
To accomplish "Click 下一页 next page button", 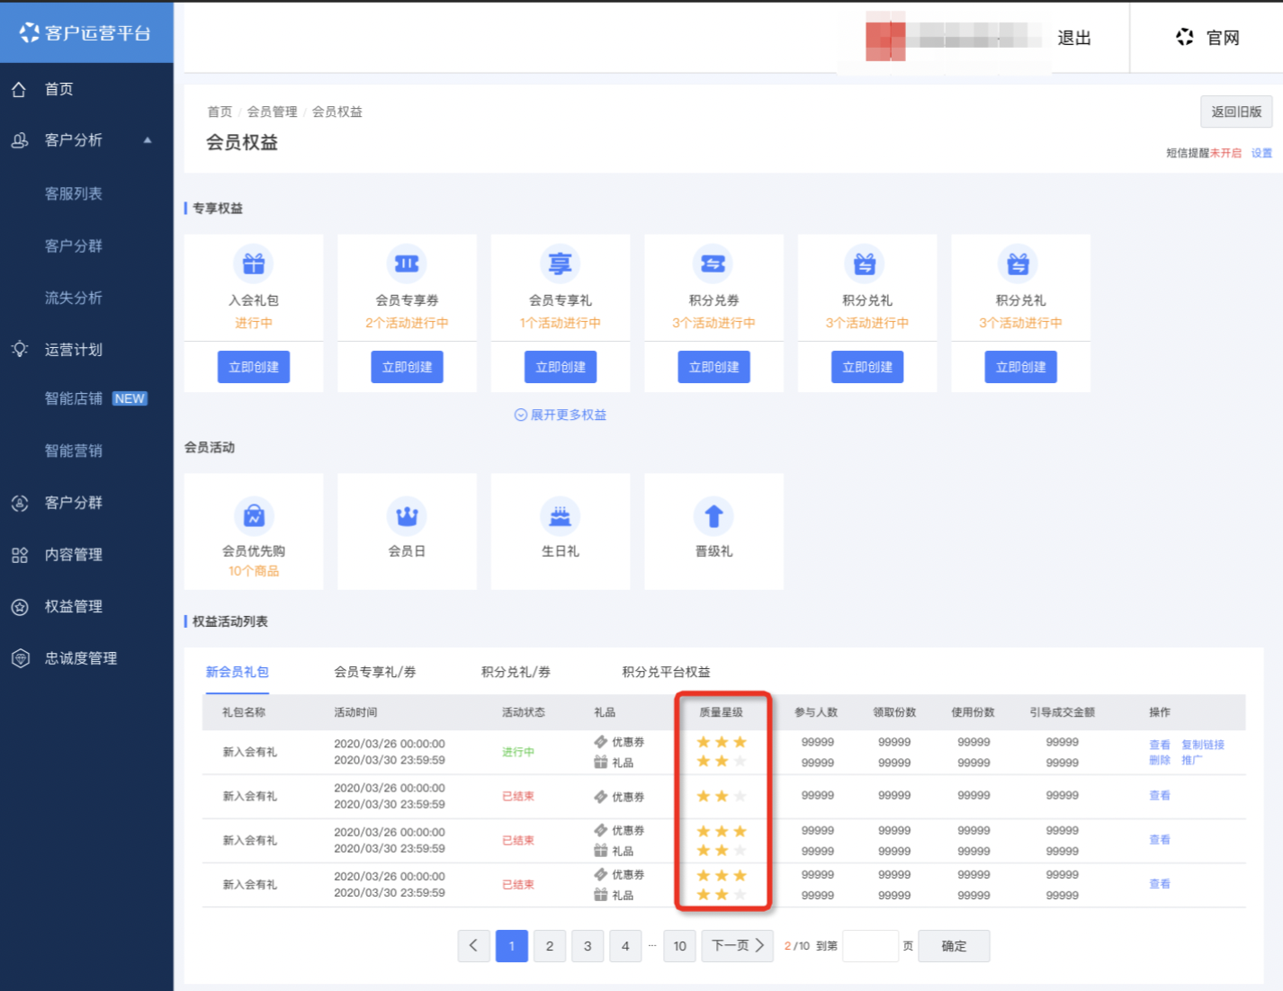I will (x=738, y=945).
